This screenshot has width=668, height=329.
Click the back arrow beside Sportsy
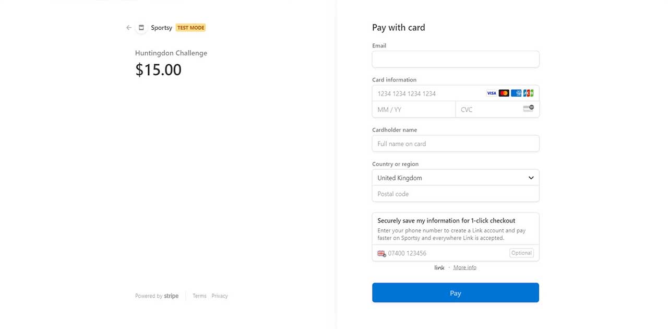[129, 28]
